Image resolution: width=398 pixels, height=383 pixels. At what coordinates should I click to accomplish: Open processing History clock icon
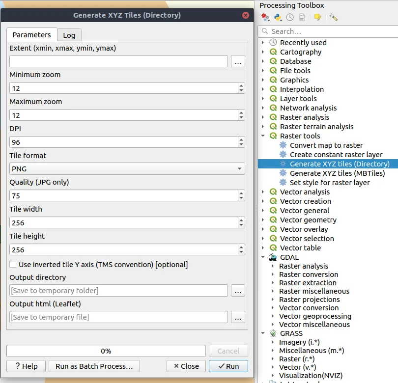[x=290, y=17]
